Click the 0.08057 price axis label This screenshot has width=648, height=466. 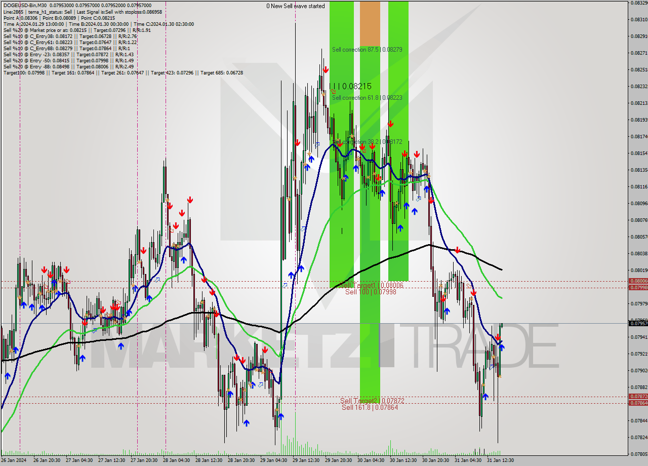639,237
